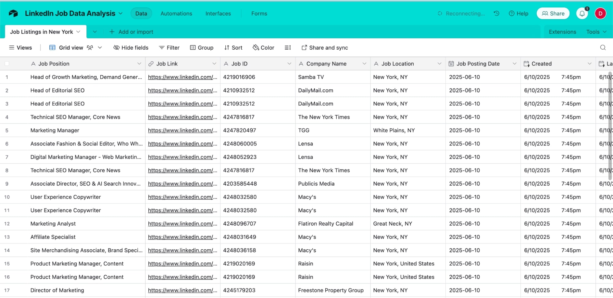613x298 pixels.
Task: Open Job Posting Date column menu
Action: click(x=515, y=64)
